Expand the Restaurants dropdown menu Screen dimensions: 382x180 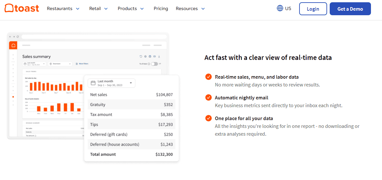coord(63,9)
